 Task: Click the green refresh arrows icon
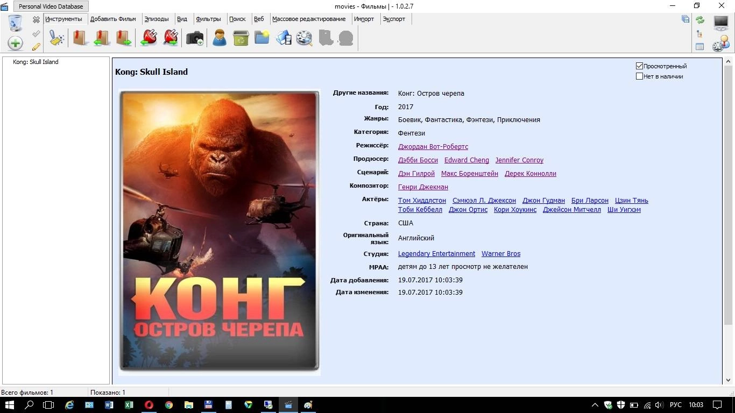click(x=700, y=20)
